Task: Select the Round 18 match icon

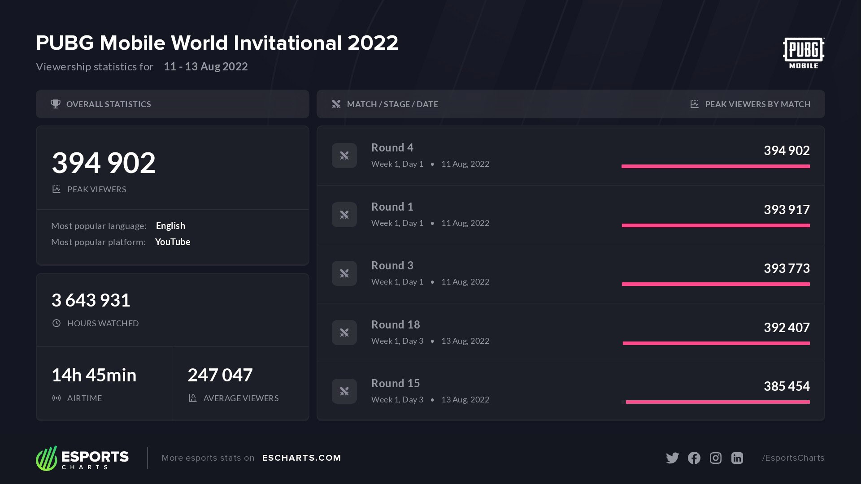Action: pos(344,333)
